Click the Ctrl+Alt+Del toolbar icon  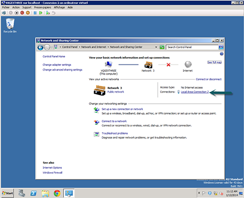(x=4, y=13)
